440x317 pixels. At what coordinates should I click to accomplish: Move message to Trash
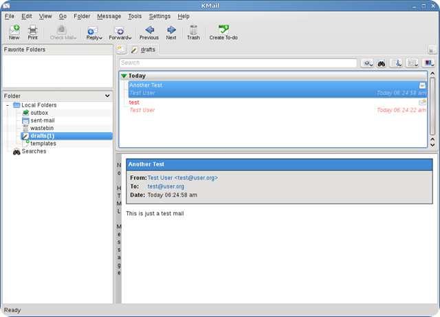coord(193,32)
